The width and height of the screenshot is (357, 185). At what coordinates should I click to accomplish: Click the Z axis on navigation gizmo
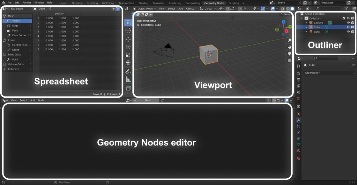pyautogui.click(x=283, y=22)
